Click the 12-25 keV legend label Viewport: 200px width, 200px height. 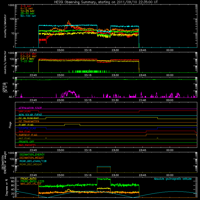pyautogui.click(x=27, y=11)
